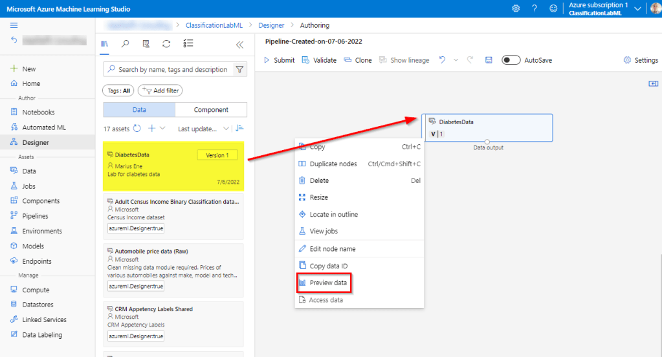The image size is (662, 357).
Task: Choose Edit node name in context menu
Action: click(x=332, y=249)
